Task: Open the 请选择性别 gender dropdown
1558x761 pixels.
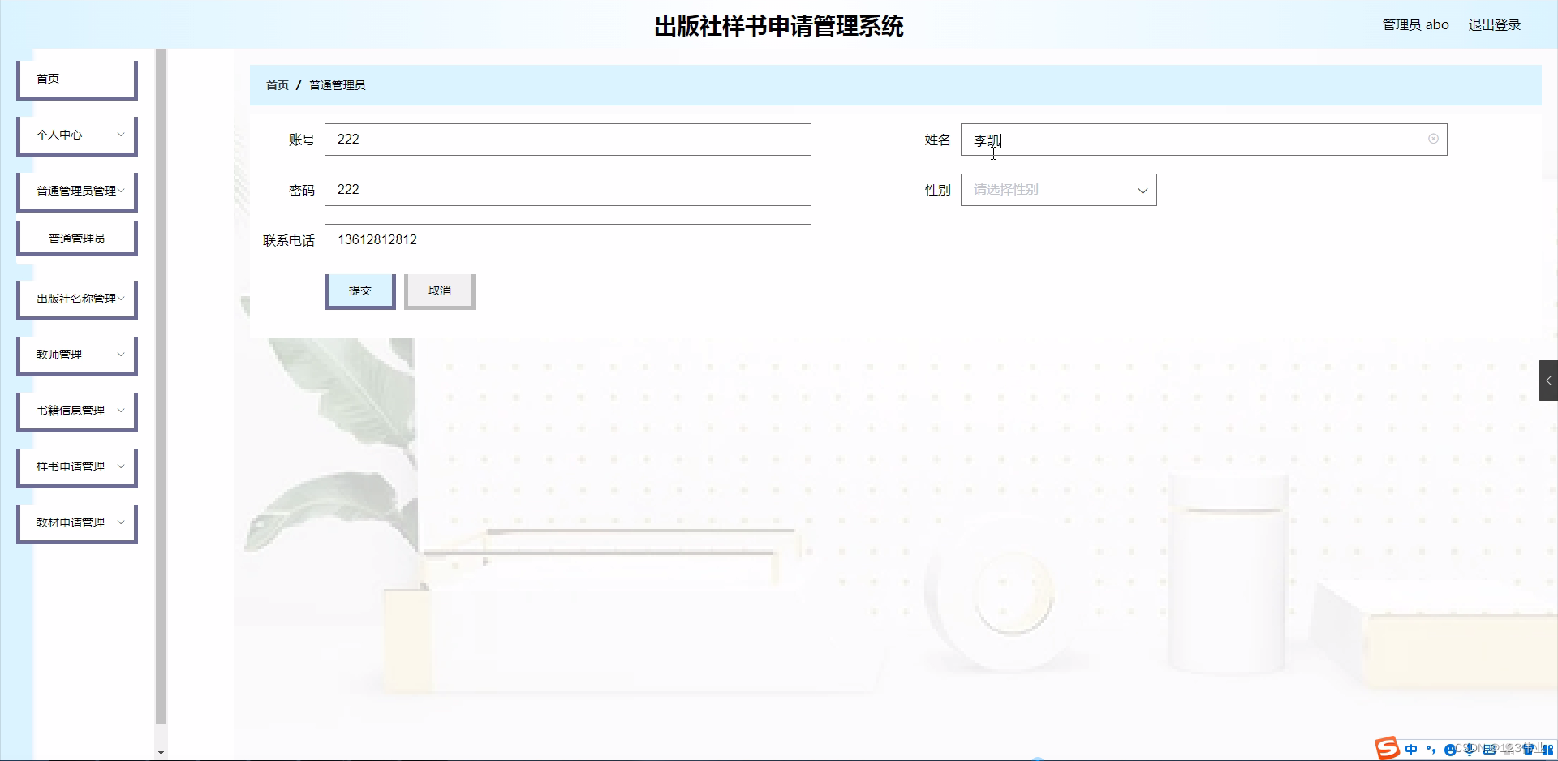Action: 1058,190
